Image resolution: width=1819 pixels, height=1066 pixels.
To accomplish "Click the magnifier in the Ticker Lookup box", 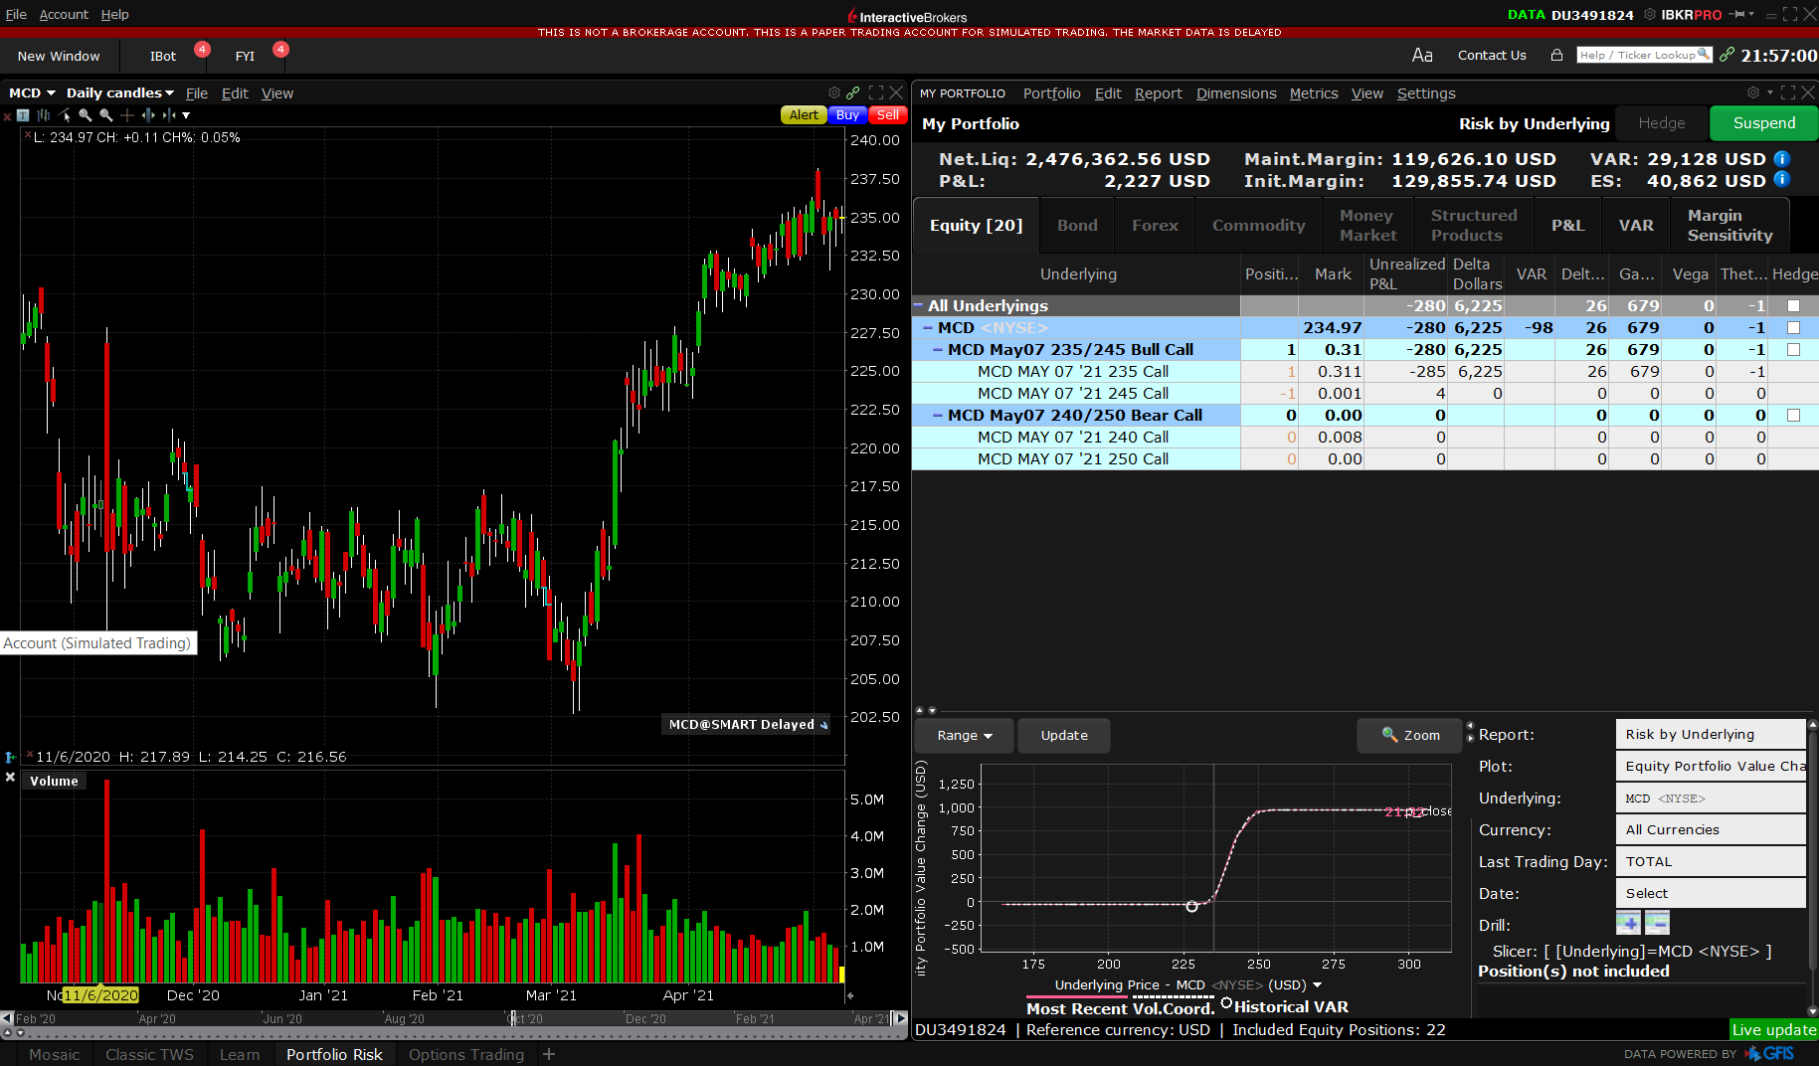I will coord(1704,54).
